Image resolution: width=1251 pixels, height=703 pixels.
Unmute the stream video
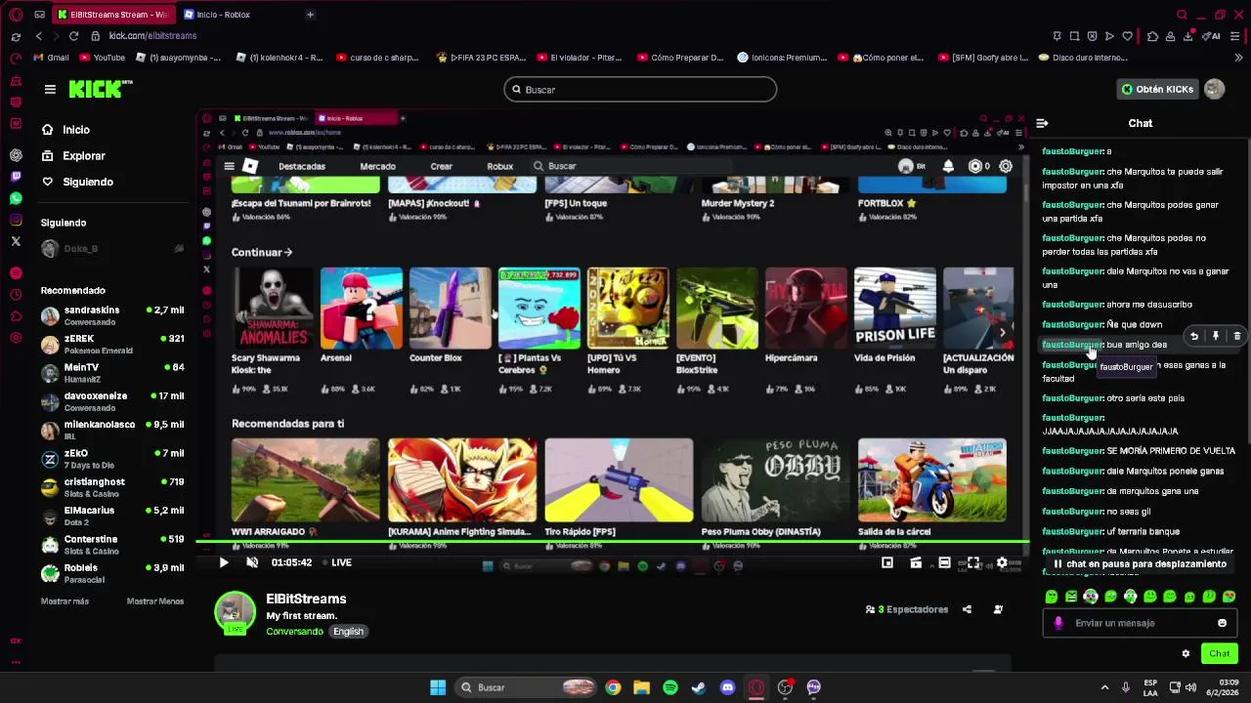click(252, 563)
